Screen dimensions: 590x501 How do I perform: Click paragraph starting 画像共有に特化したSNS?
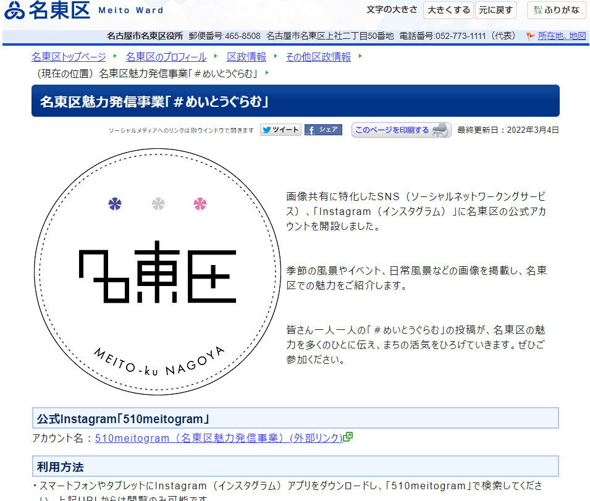416,211
